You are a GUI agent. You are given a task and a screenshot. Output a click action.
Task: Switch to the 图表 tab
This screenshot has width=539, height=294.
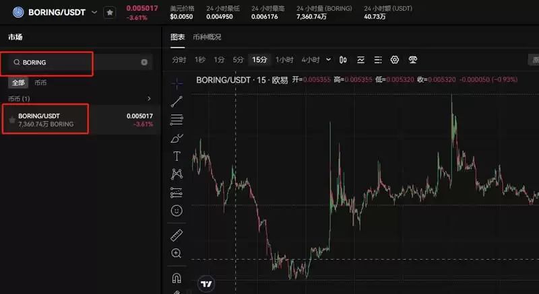click(178, 37)
